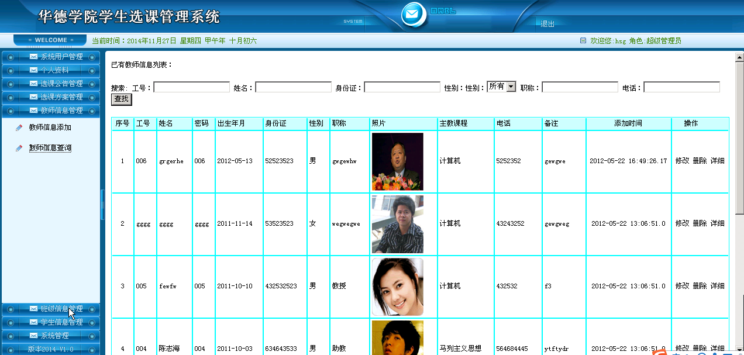Click envelope icon beside 系统管理
This screenshot has height=355, width=744.
[x=33, y=336]
